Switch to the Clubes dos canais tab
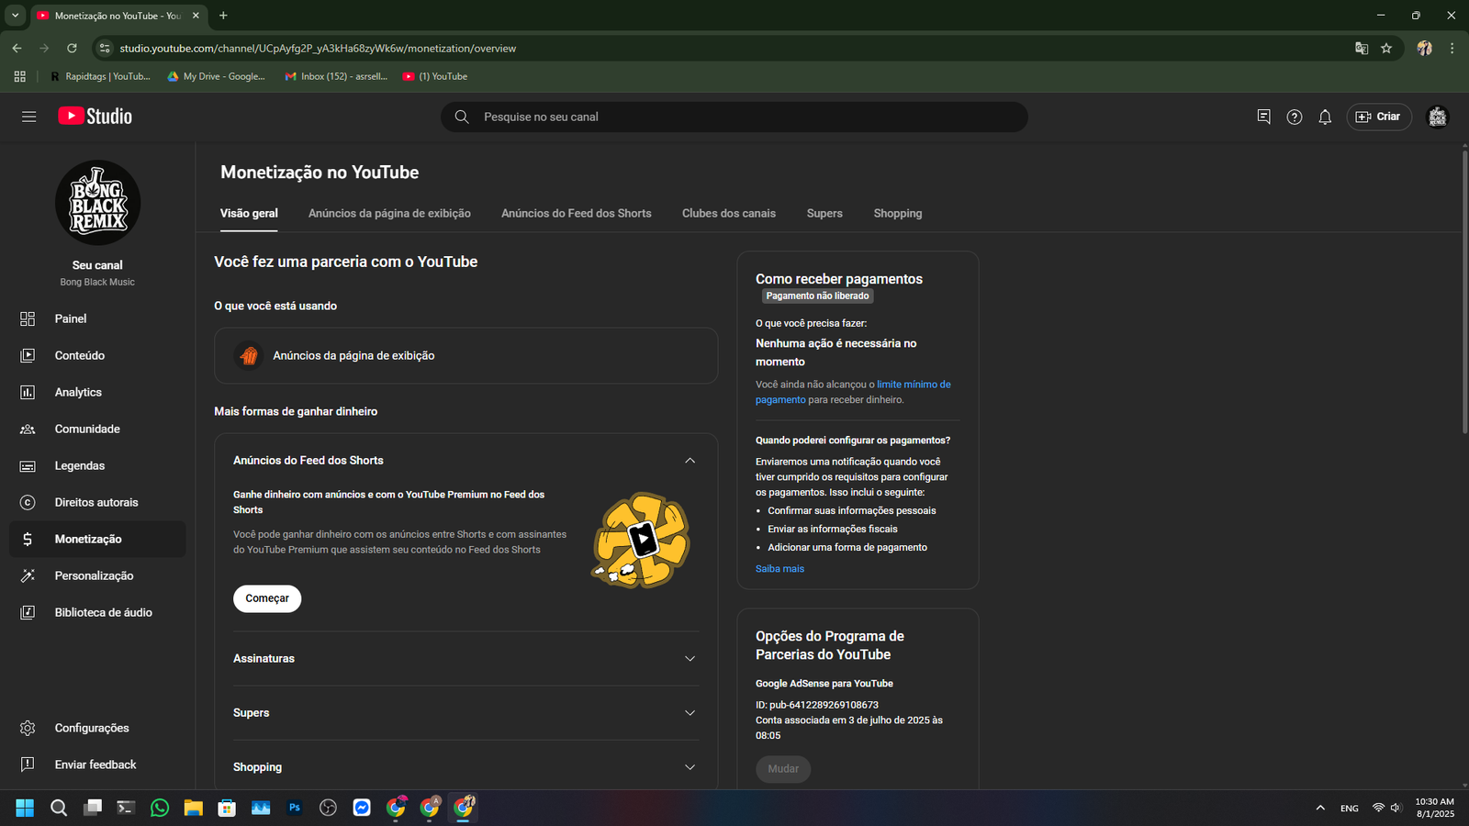The width and height of the screenshot is (1469, 826). point(729,213)
